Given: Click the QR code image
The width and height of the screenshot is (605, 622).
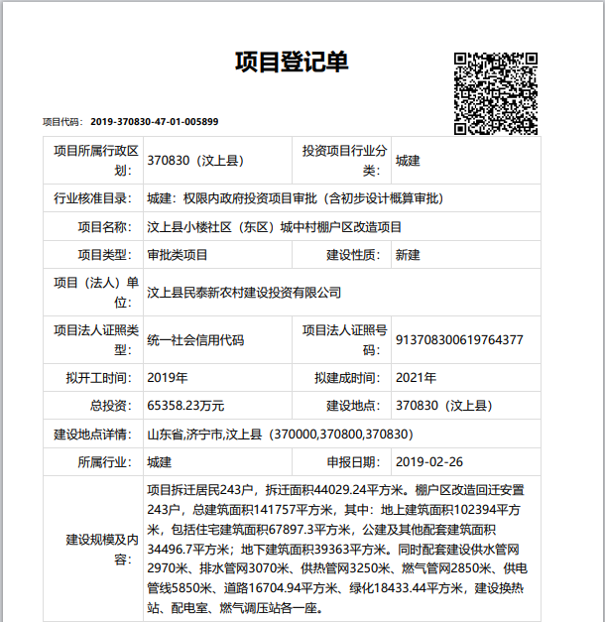Looking at the screenshot, I should coord(496,93).
